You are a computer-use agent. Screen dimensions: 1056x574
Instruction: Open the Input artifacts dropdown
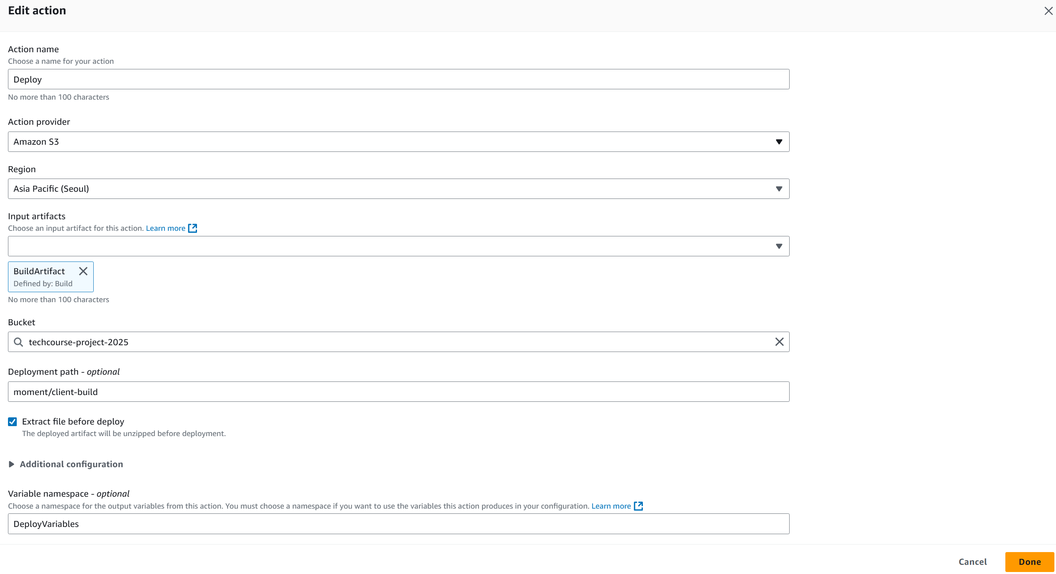(x=398, y=246)
